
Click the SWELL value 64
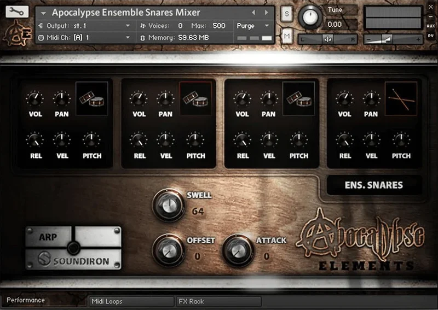tap(198, 212)
